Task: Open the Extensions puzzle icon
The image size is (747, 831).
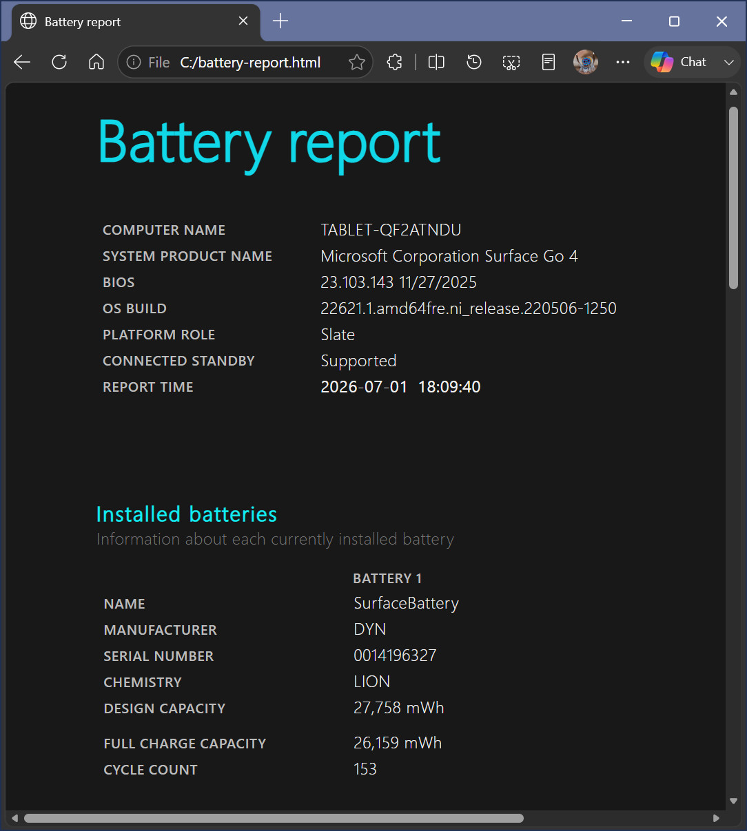Action: (x=394, y=62)
